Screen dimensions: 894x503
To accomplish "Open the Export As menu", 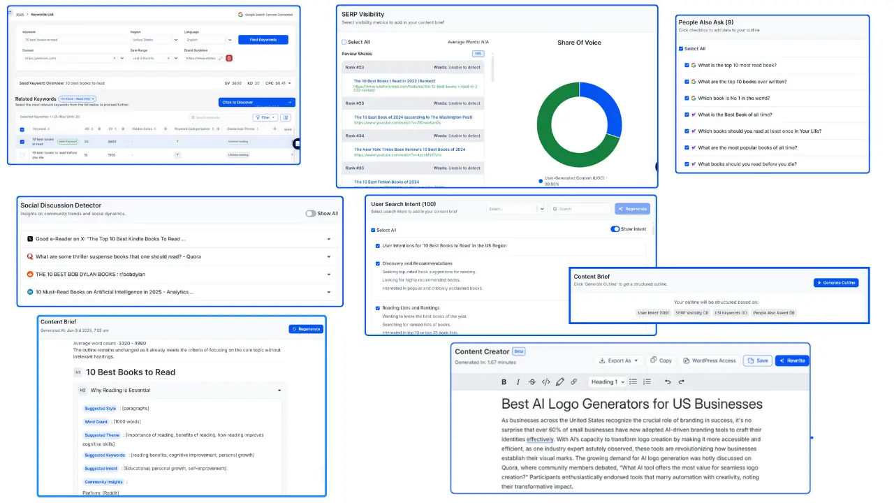I will (617, 360).
